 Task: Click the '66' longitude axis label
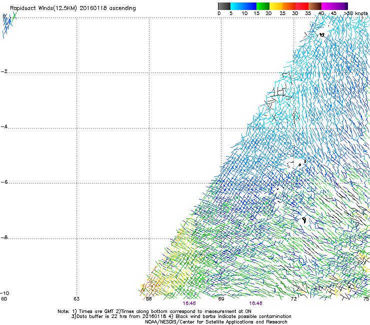(149, 299)
